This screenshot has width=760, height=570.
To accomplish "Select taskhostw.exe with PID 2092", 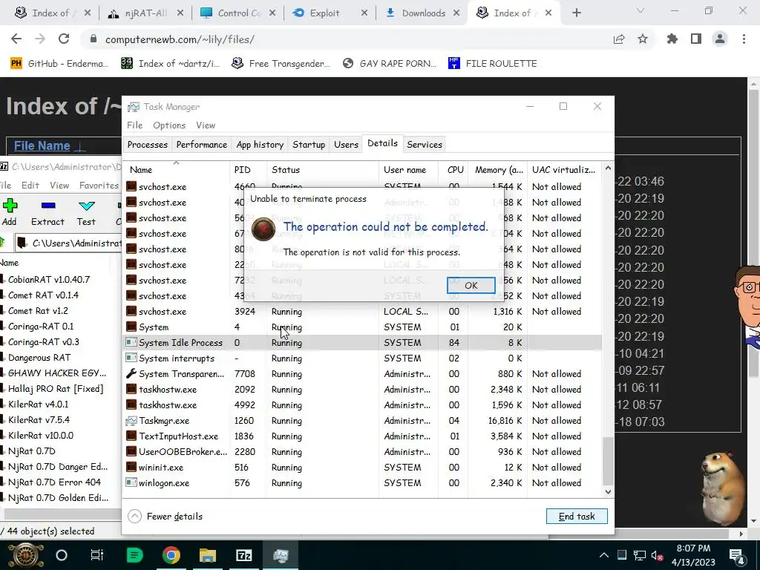I will 362,389.
